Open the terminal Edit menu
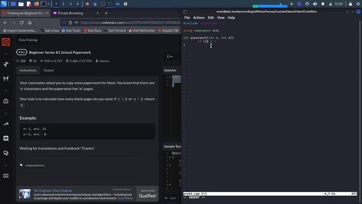The image size is (362, 204). [x=210, y=18]
